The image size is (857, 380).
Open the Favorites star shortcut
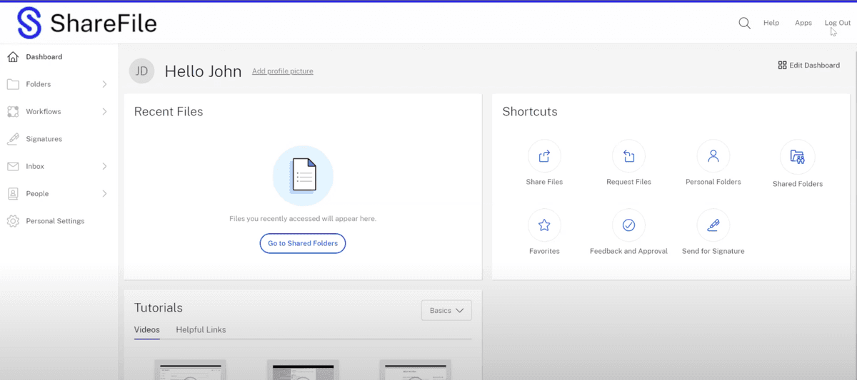point(544,225)
